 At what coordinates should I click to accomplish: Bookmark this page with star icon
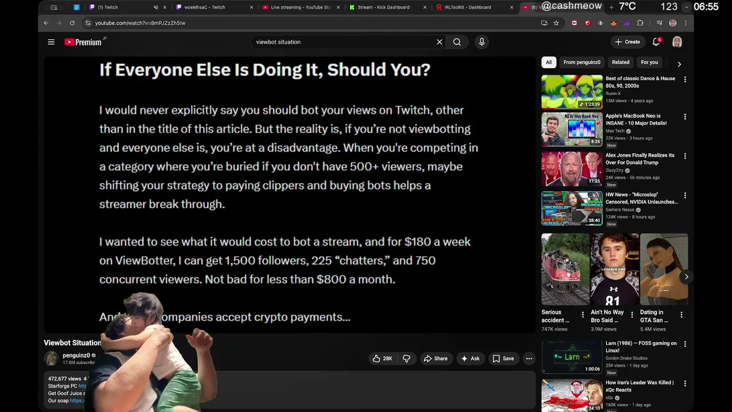coord(556,23)
